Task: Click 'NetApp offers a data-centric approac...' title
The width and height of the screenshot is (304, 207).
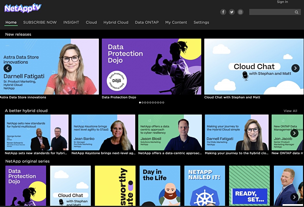Action: click(x=170, y=153)
